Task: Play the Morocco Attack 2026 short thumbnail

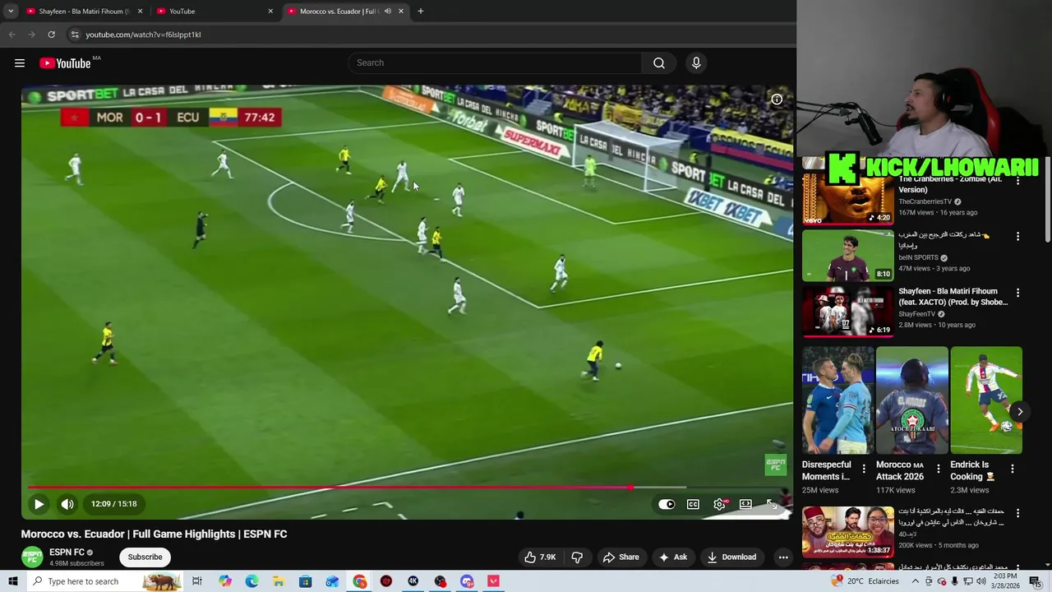Action: click(x=911, y=400)
